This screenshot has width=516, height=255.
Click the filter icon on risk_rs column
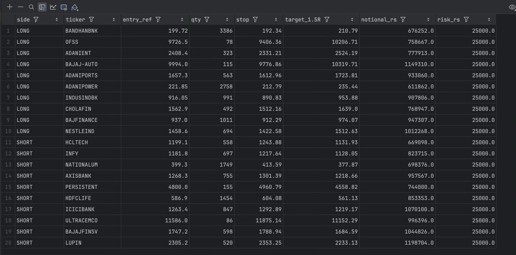466,20
